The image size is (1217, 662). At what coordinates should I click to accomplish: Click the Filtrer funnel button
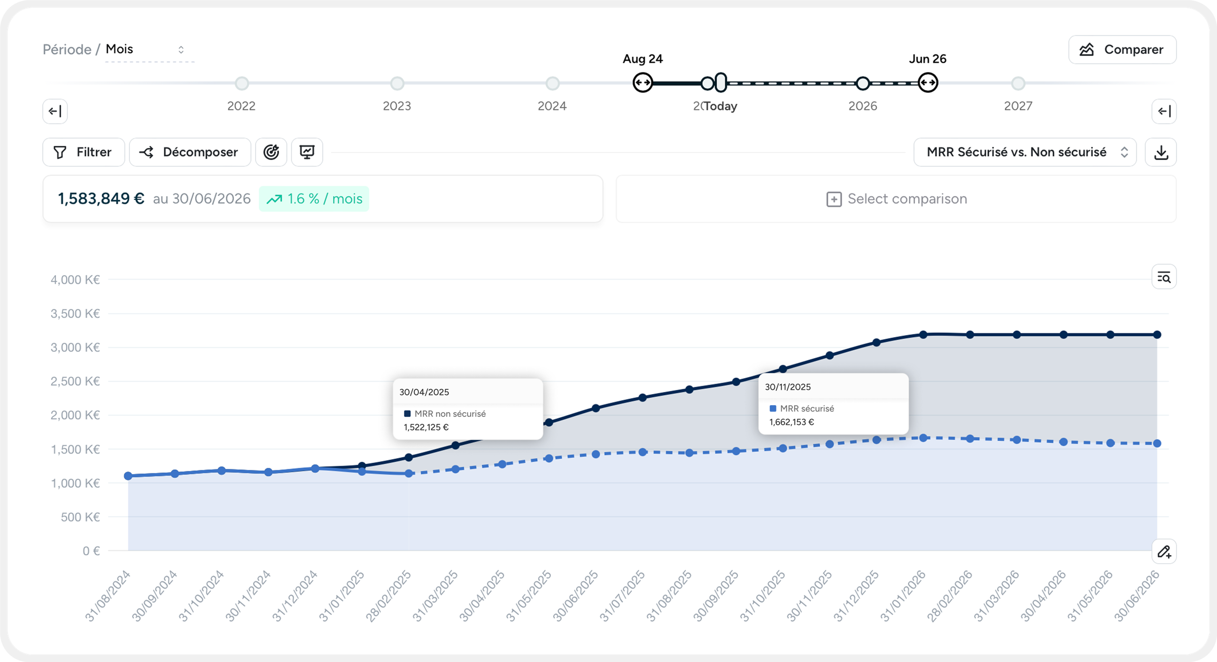click(83, 152)
